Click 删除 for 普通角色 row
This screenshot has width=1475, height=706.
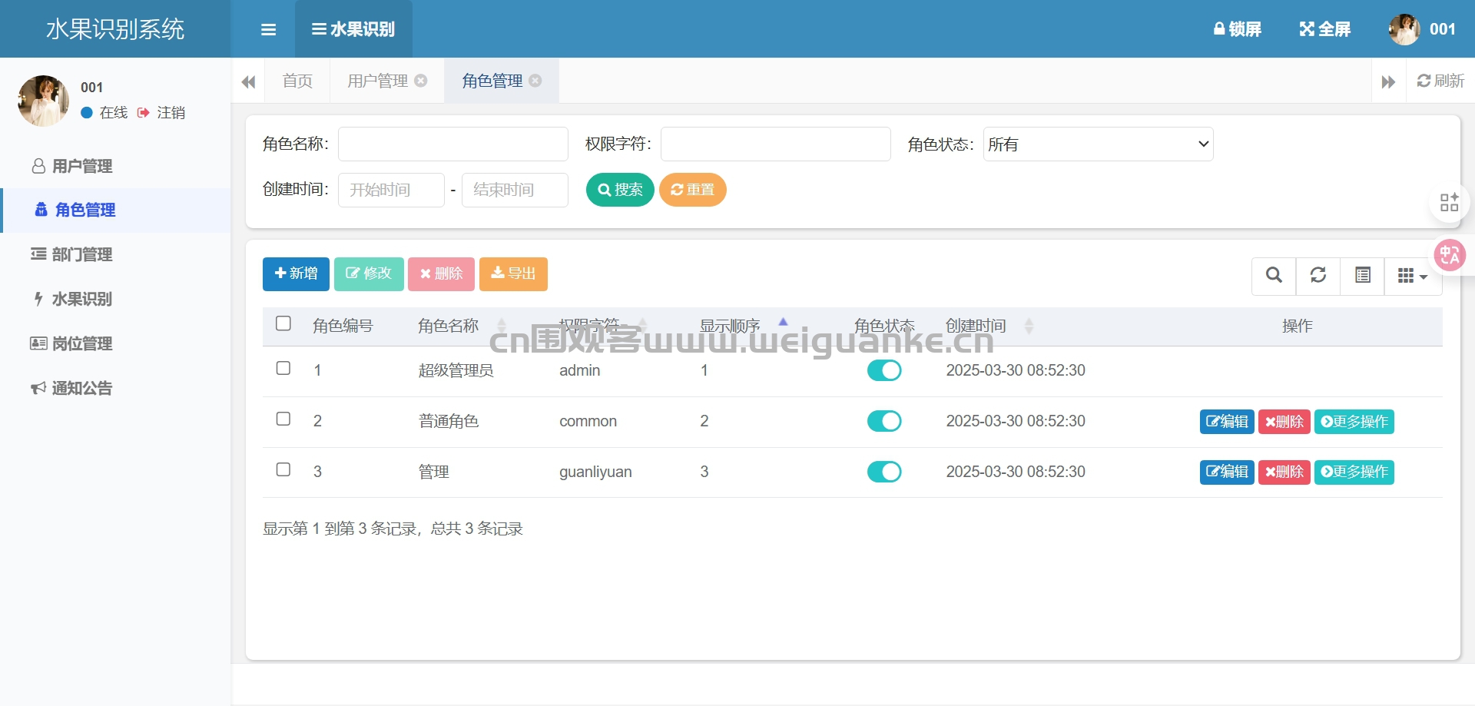click(1284, 422)
